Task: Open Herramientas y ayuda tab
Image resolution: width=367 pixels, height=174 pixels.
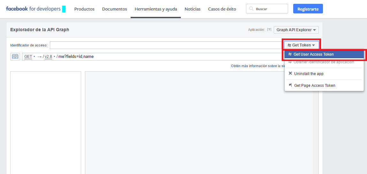Action: [x=156, y=9]
